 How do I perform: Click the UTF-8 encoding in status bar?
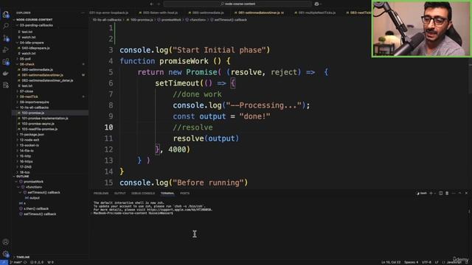pyautogui.click(x=426, y=262)
